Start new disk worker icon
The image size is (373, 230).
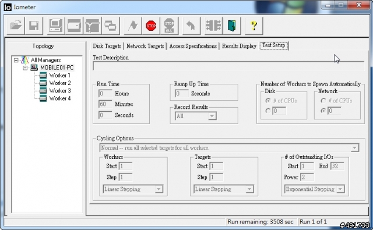[74, 26]
